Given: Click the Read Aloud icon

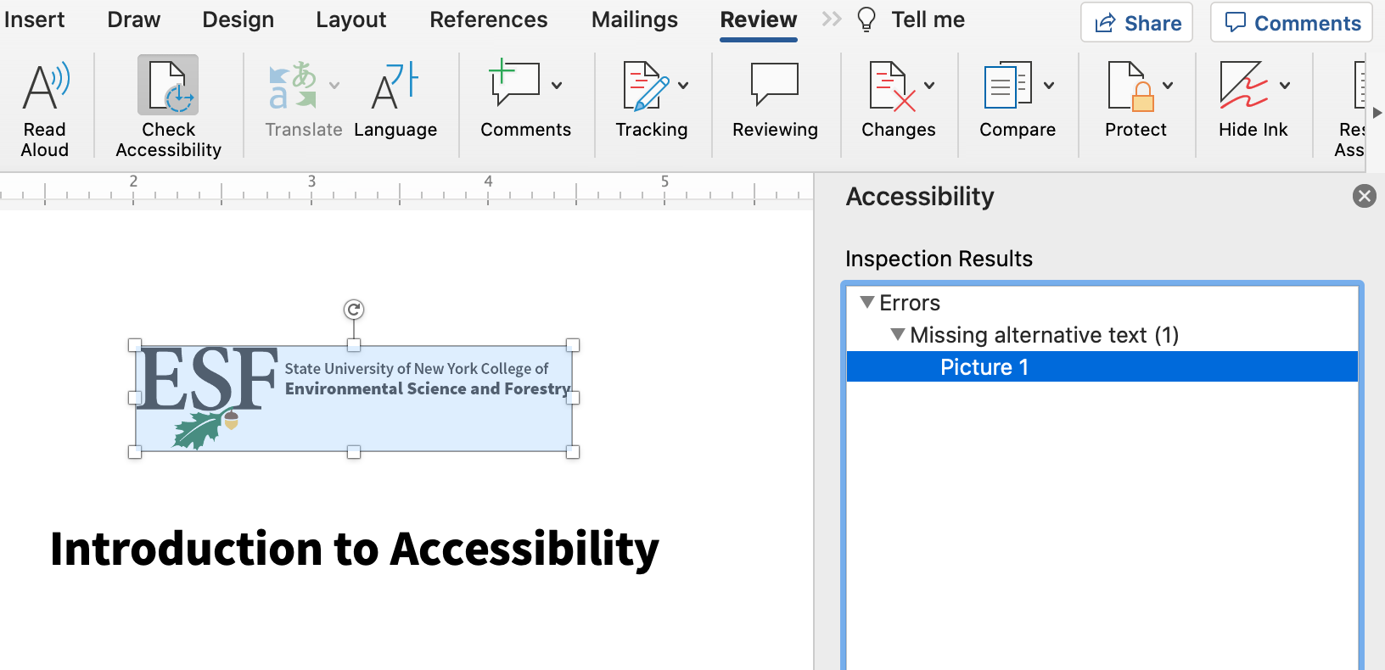Looking at the screenshot, I should [46, 86].
